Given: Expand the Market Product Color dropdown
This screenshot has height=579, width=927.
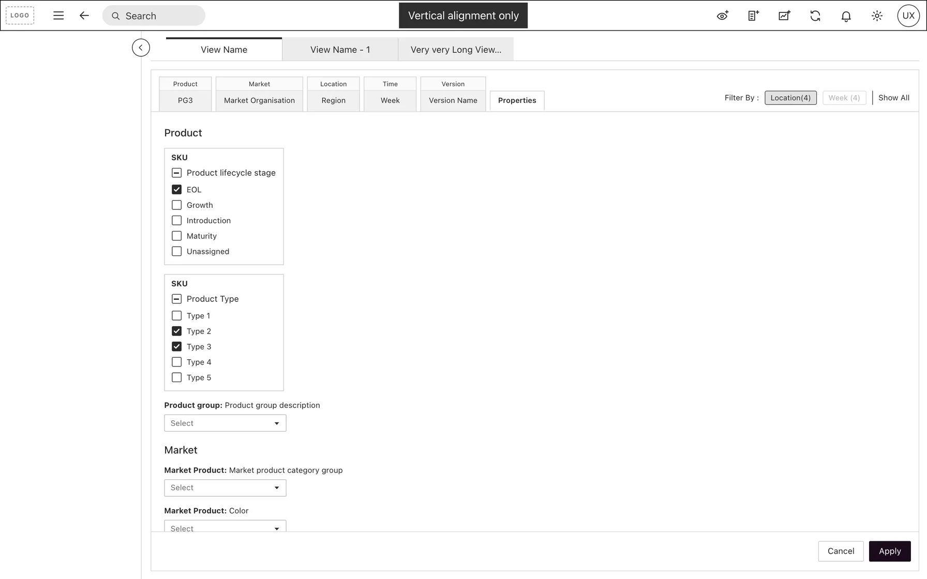Looking at the screenshot, I should (x=225, y=526).
